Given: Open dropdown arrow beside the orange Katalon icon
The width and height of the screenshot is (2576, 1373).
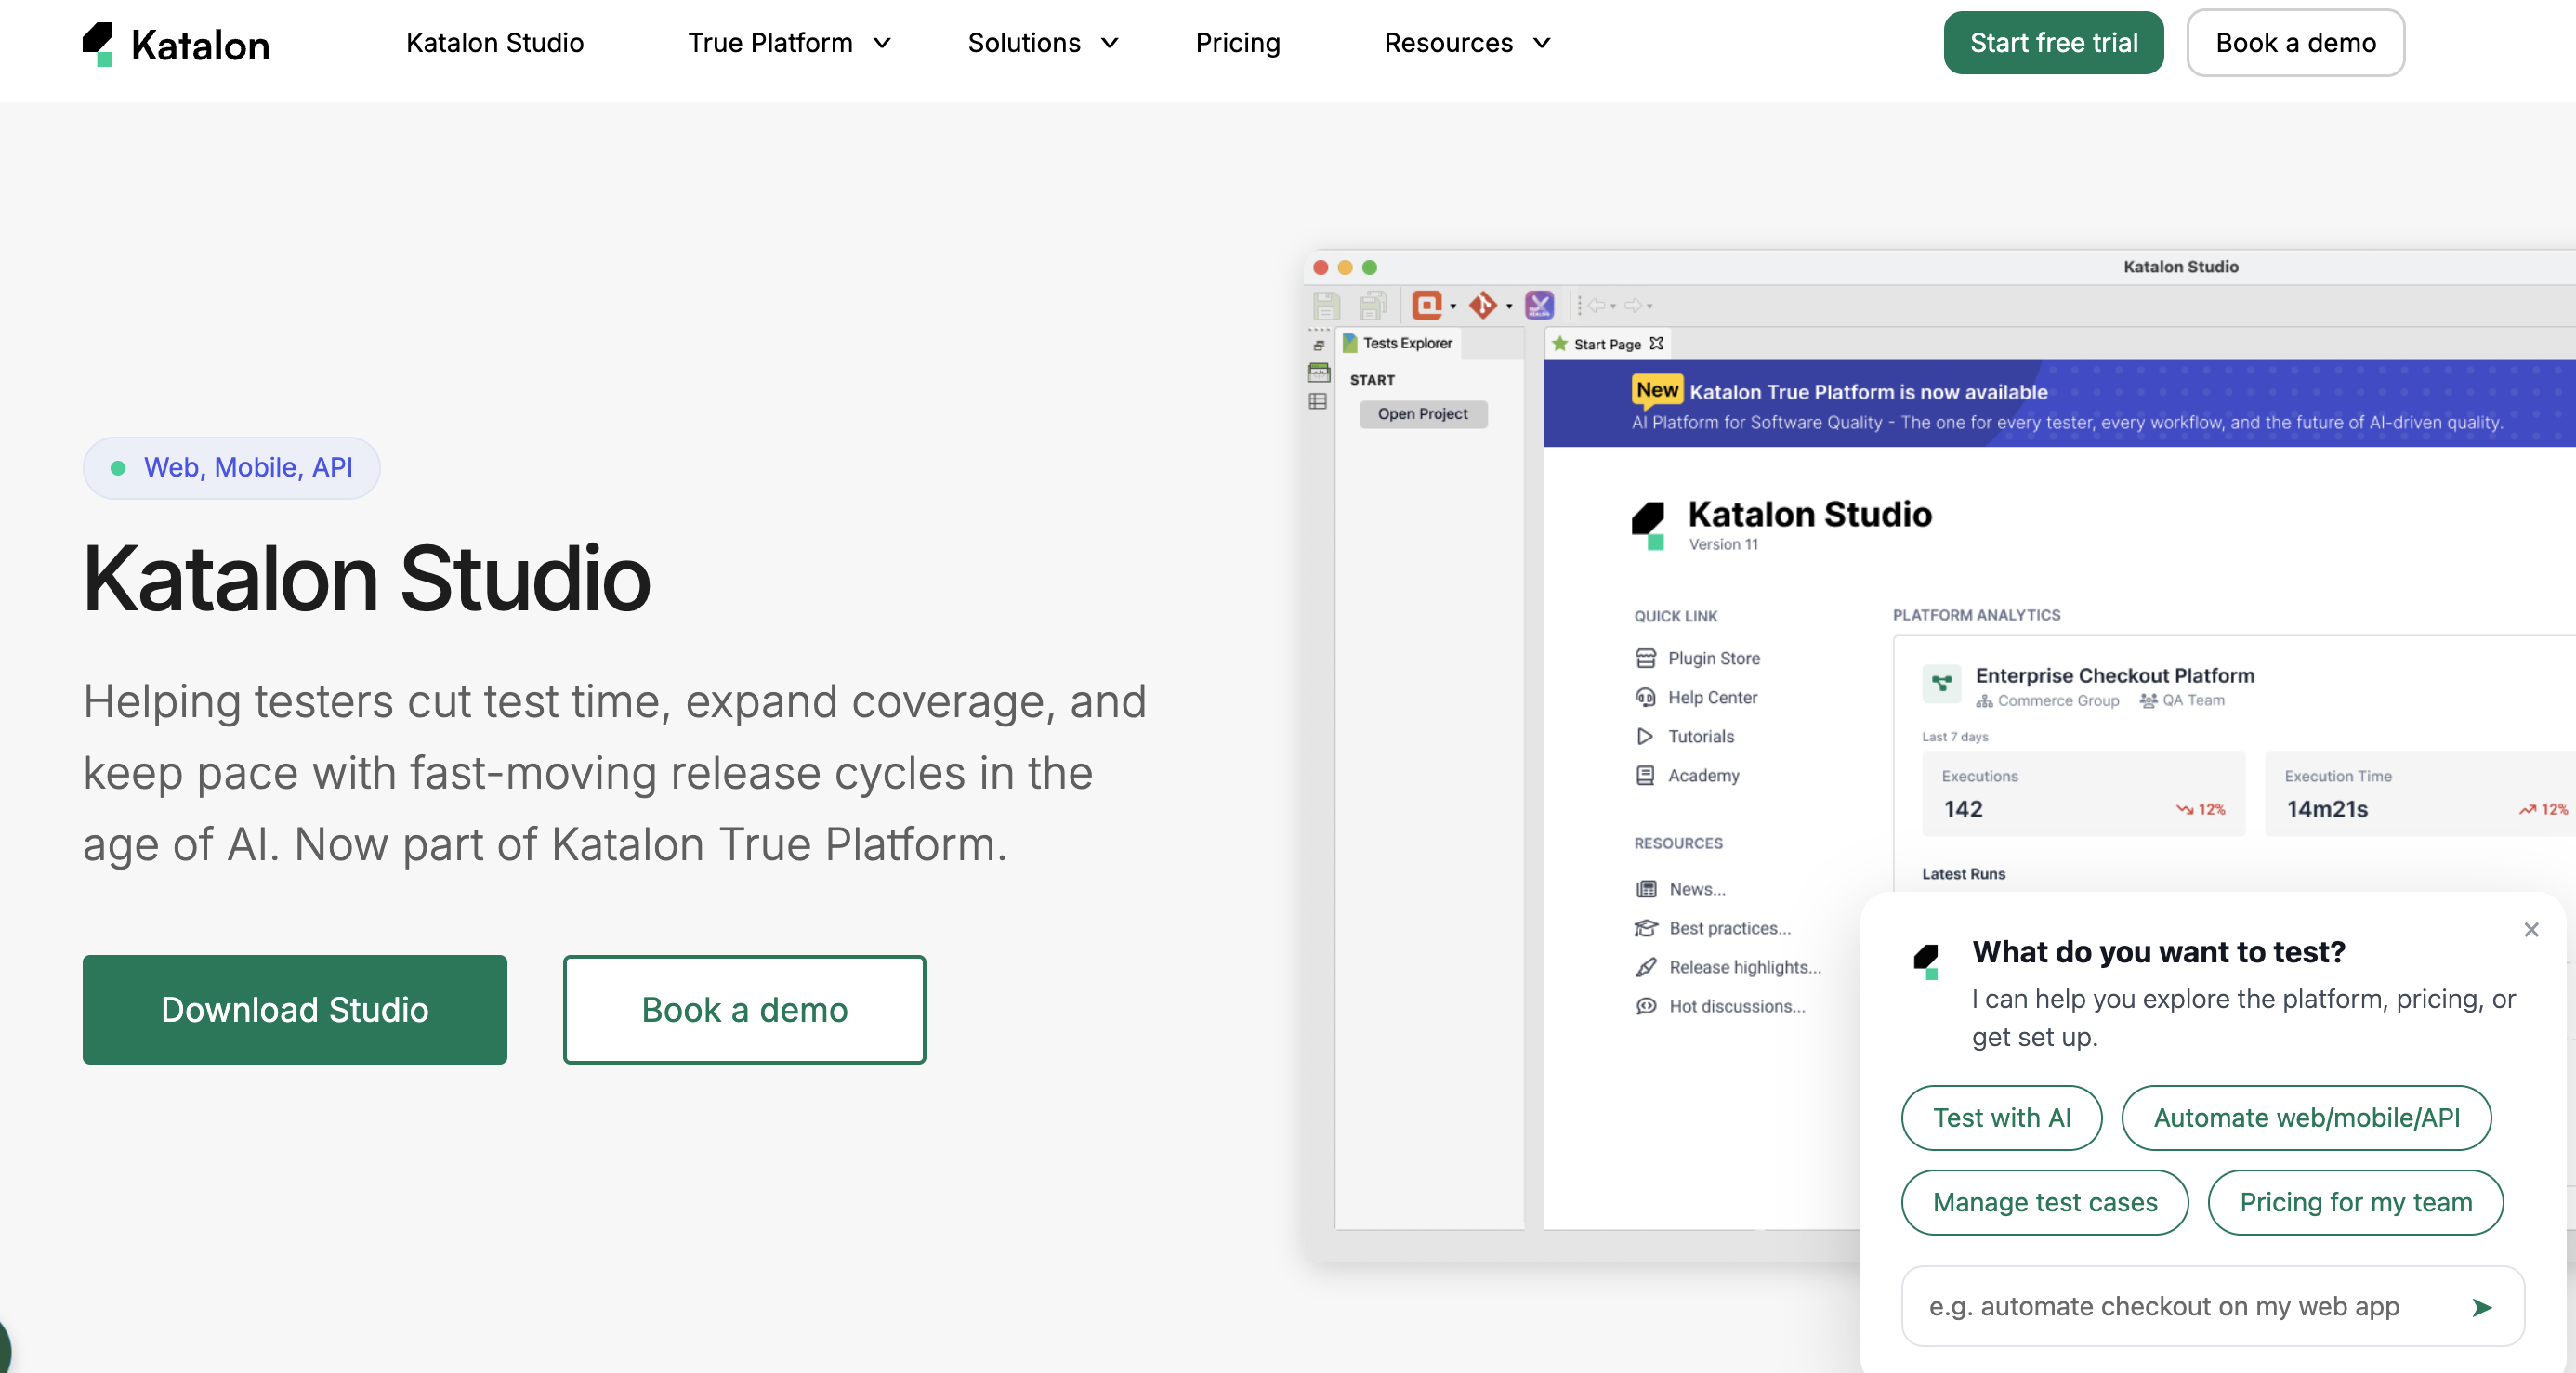Looking at the screenshot, I should [x=1453, y=307].
